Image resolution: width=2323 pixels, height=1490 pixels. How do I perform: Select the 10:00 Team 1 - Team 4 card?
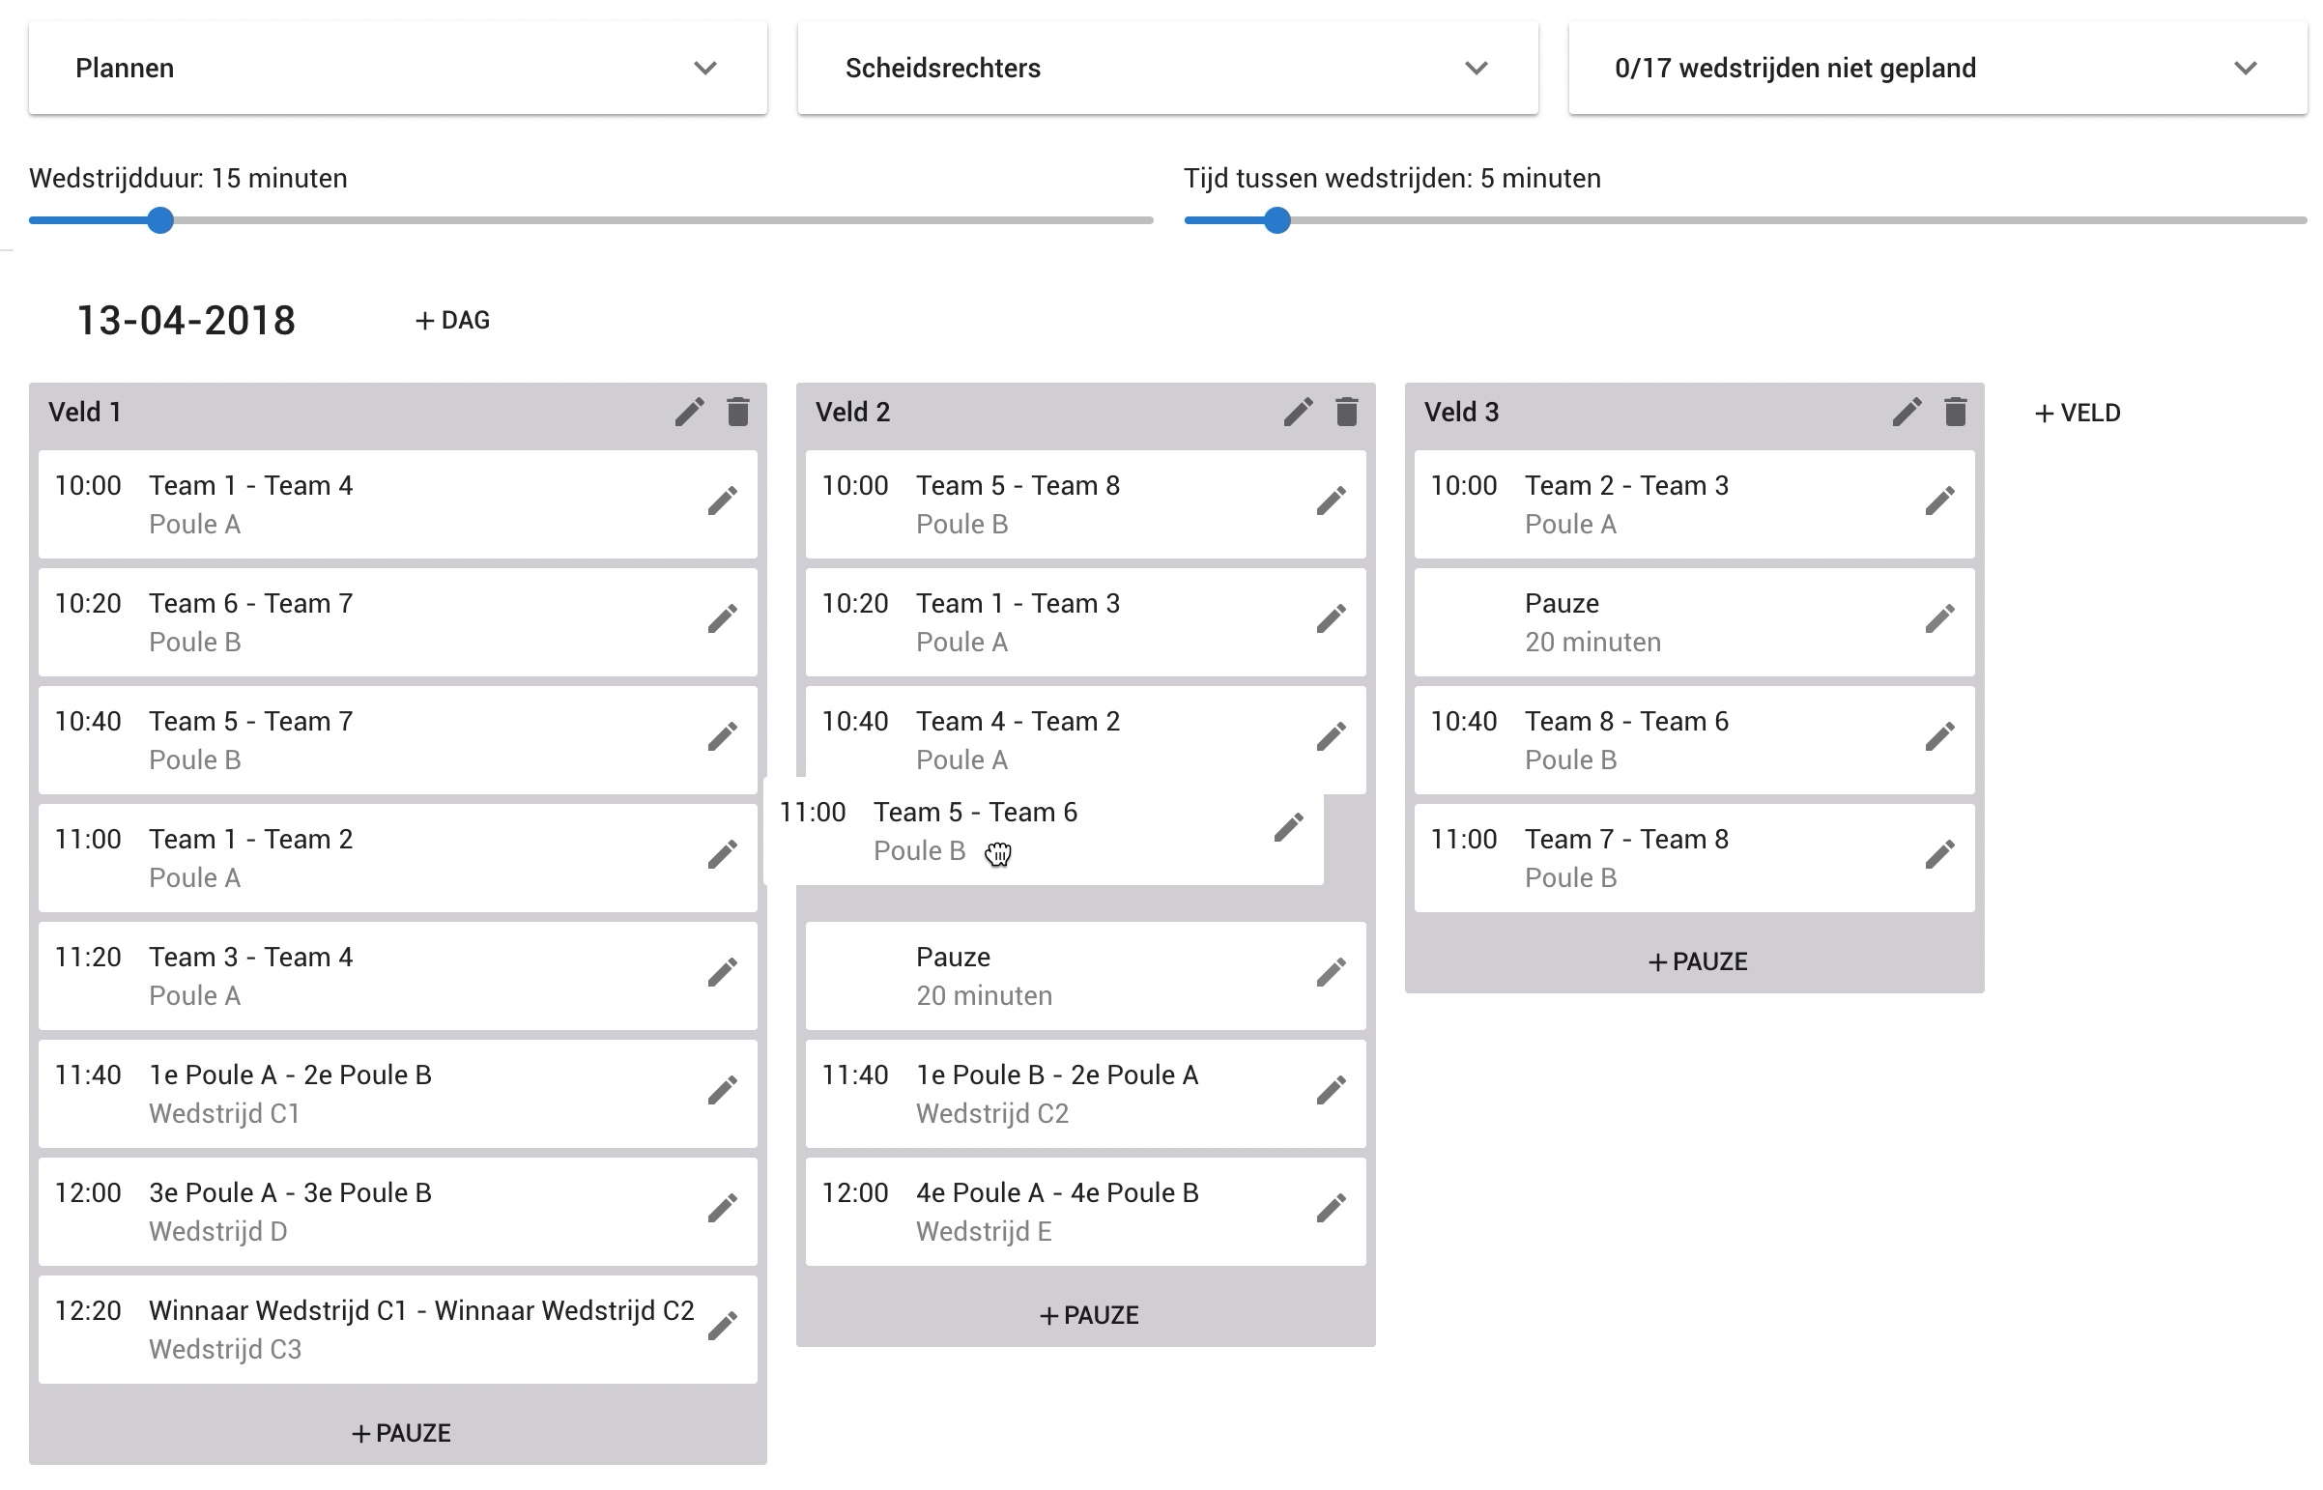pyautogui.click(x=398, y=504)
